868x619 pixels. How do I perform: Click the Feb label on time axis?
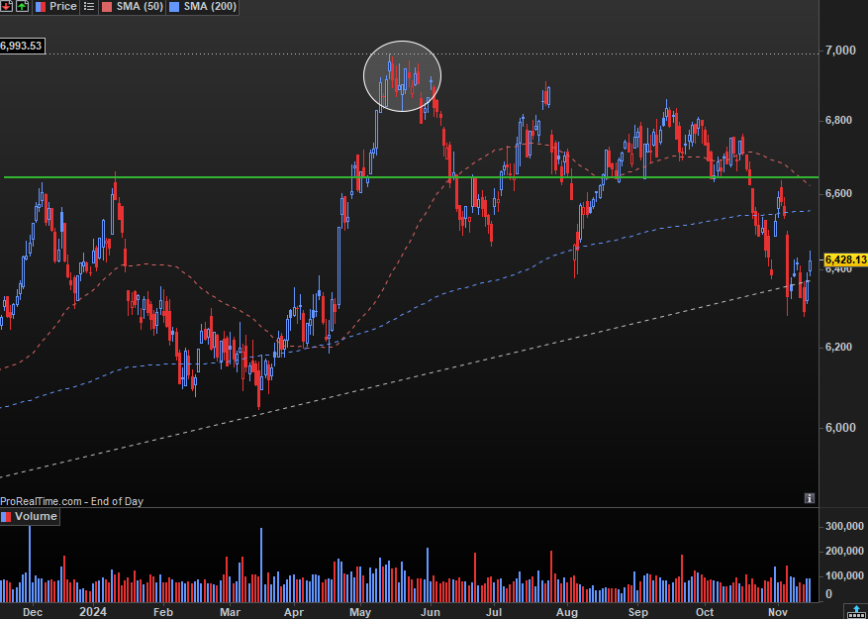pos(162,612)
